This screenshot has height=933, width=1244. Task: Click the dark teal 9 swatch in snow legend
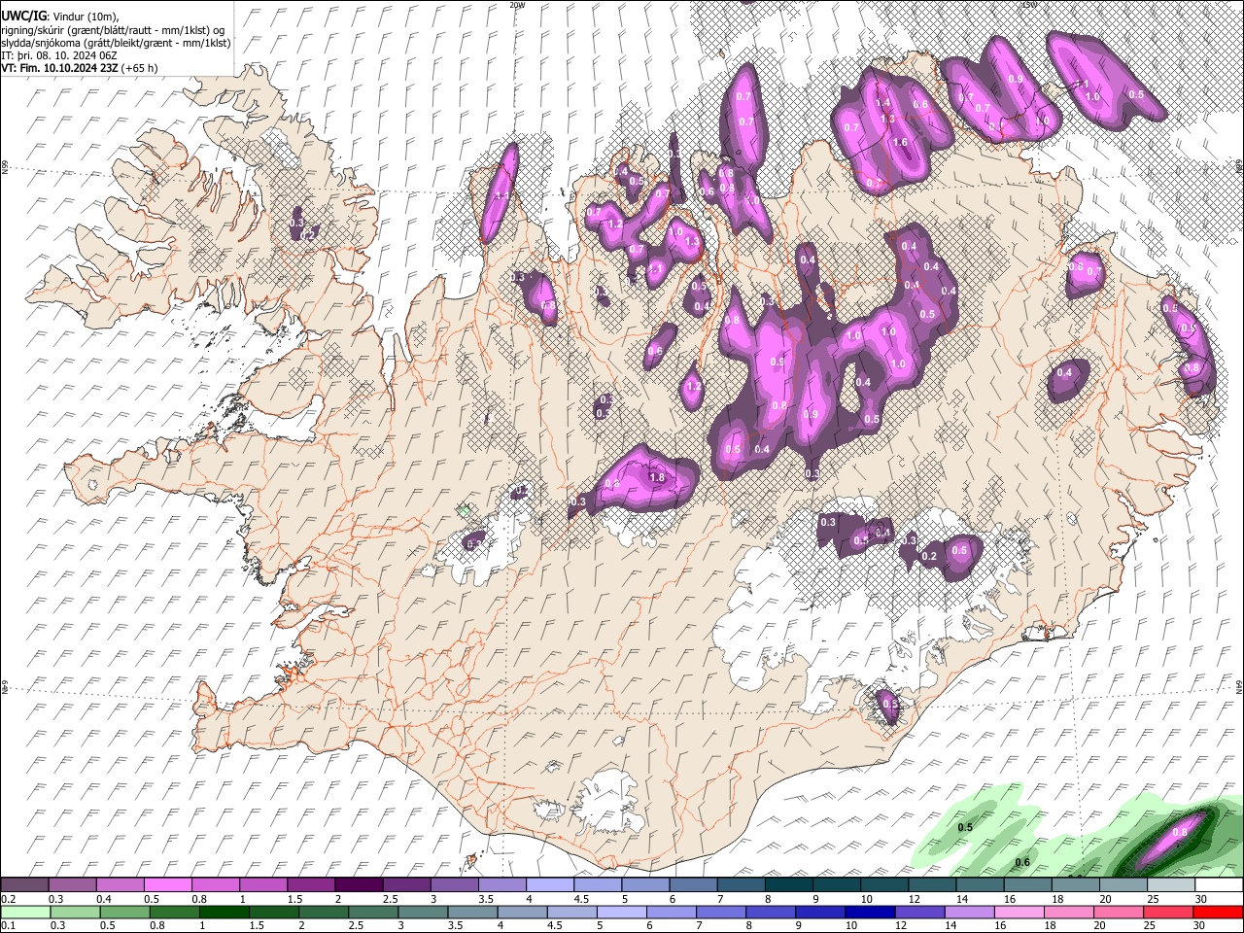[x=836, y=885]
